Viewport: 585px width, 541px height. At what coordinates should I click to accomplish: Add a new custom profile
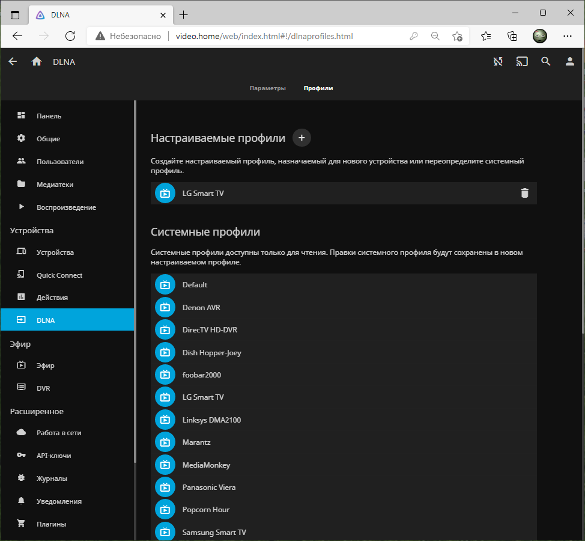point(302,138)
